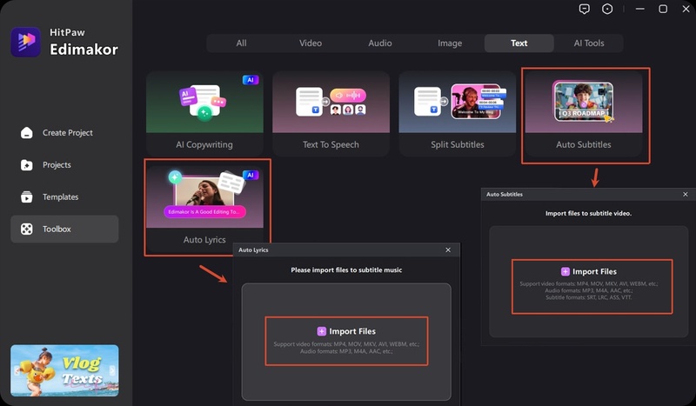Click the Auto Subtitles dialog title

tap(505, 195)
